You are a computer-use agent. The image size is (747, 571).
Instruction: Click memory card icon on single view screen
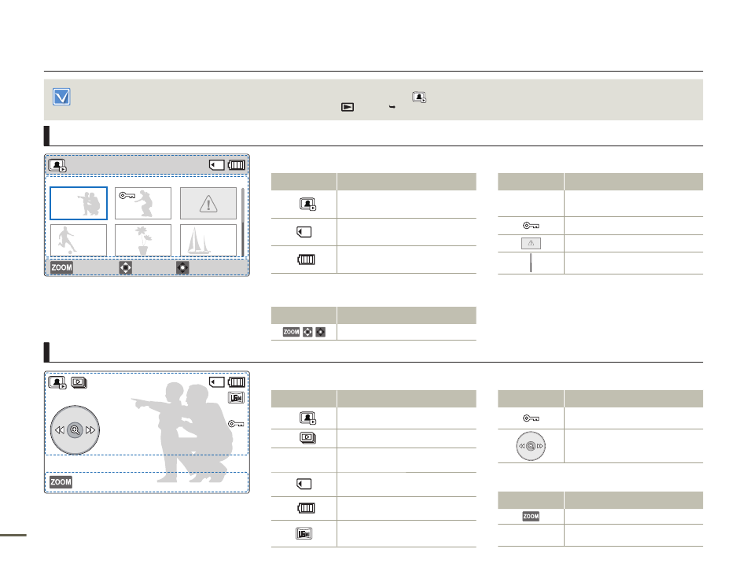click(217, 382)
